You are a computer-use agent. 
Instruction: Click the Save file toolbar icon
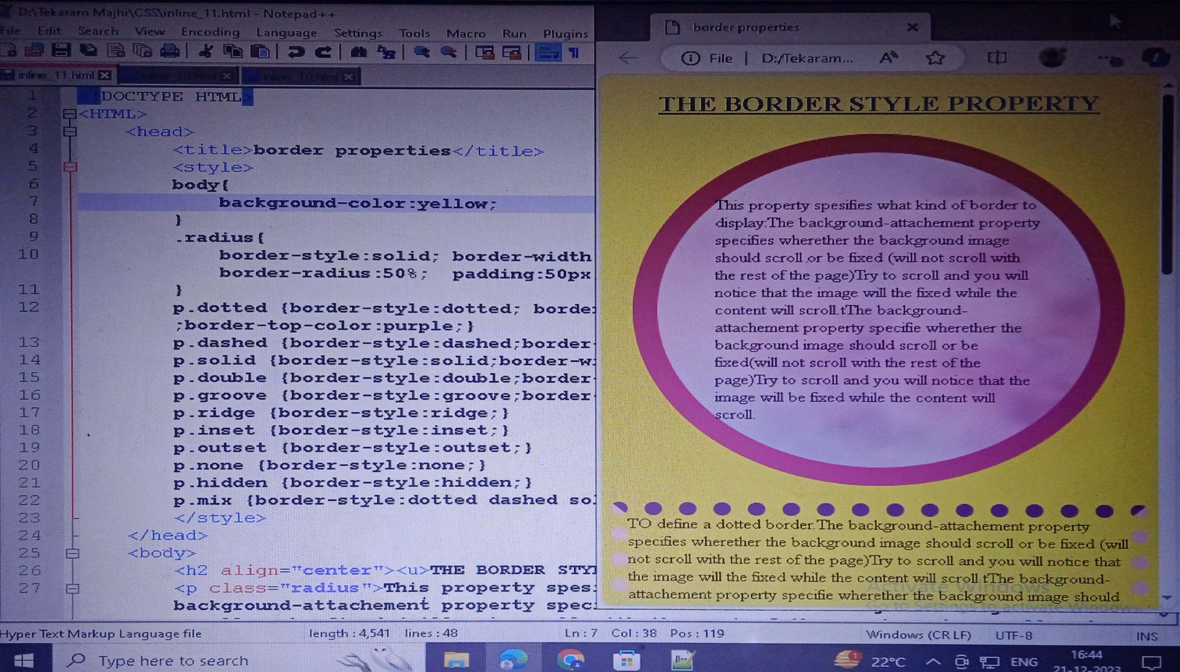tap(61, 50)
